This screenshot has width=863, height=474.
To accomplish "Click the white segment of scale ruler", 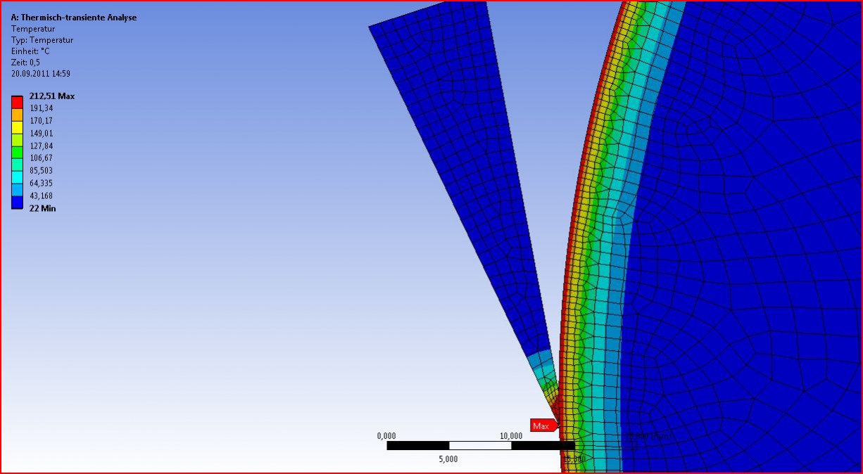I will point(480,445).
